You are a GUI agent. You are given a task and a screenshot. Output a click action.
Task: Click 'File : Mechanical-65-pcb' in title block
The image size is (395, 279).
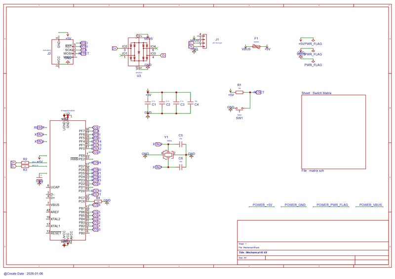tap(249, 248)
